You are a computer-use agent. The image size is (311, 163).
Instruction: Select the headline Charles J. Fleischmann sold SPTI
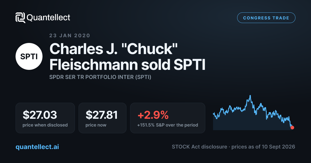tap(127, 57)
